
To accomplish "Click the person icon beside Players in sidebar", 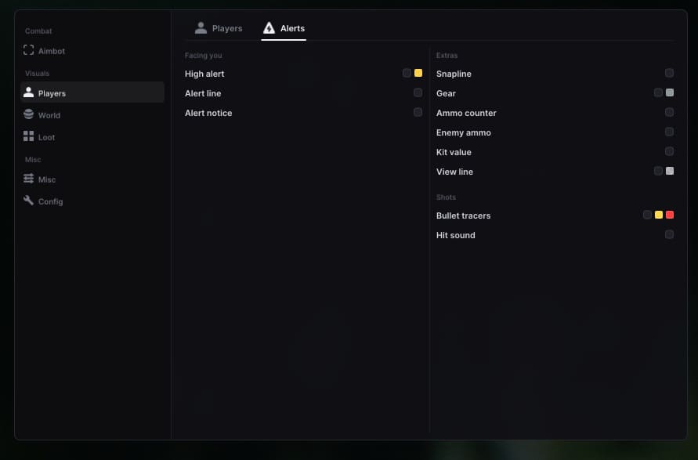I will 28,92.
